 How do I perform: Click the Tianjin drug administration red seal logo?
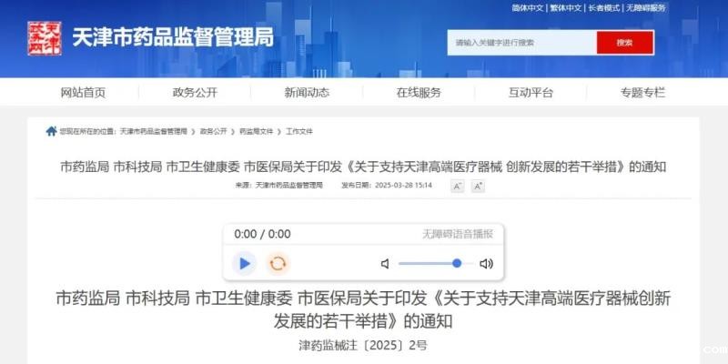click(x=44, y=38)
